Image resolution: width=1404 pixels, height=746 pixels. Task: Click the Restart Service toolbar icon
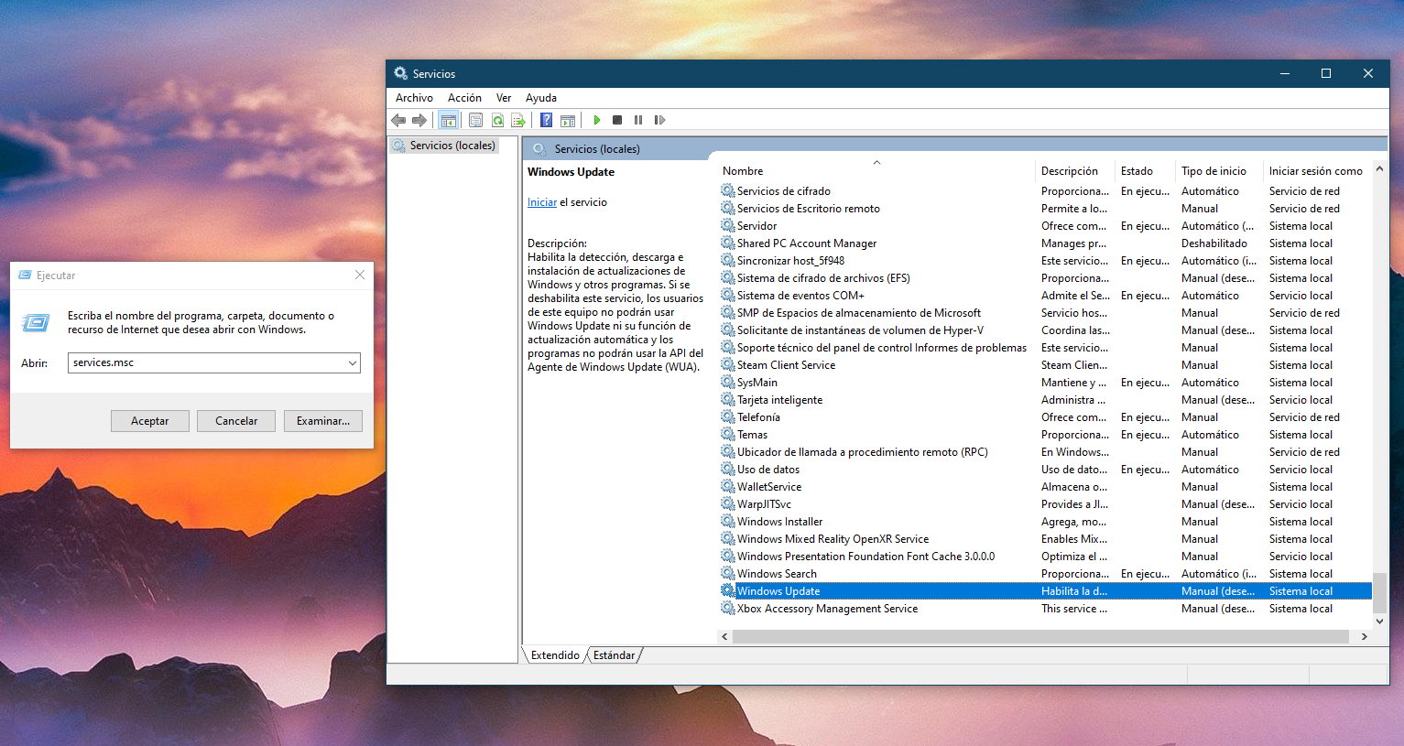coord(659,120)
